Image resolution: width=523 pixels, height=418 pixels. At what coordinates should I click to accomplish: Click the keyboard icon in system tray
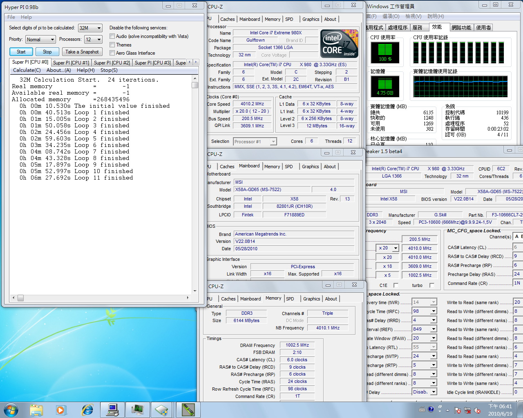tap(422, 409)
